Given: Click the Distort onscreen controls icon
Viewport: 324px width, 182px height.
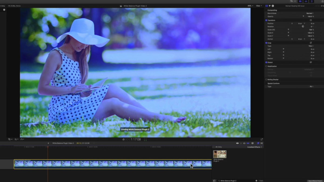Looking at the screenshot, I should [x=311, y=62].
